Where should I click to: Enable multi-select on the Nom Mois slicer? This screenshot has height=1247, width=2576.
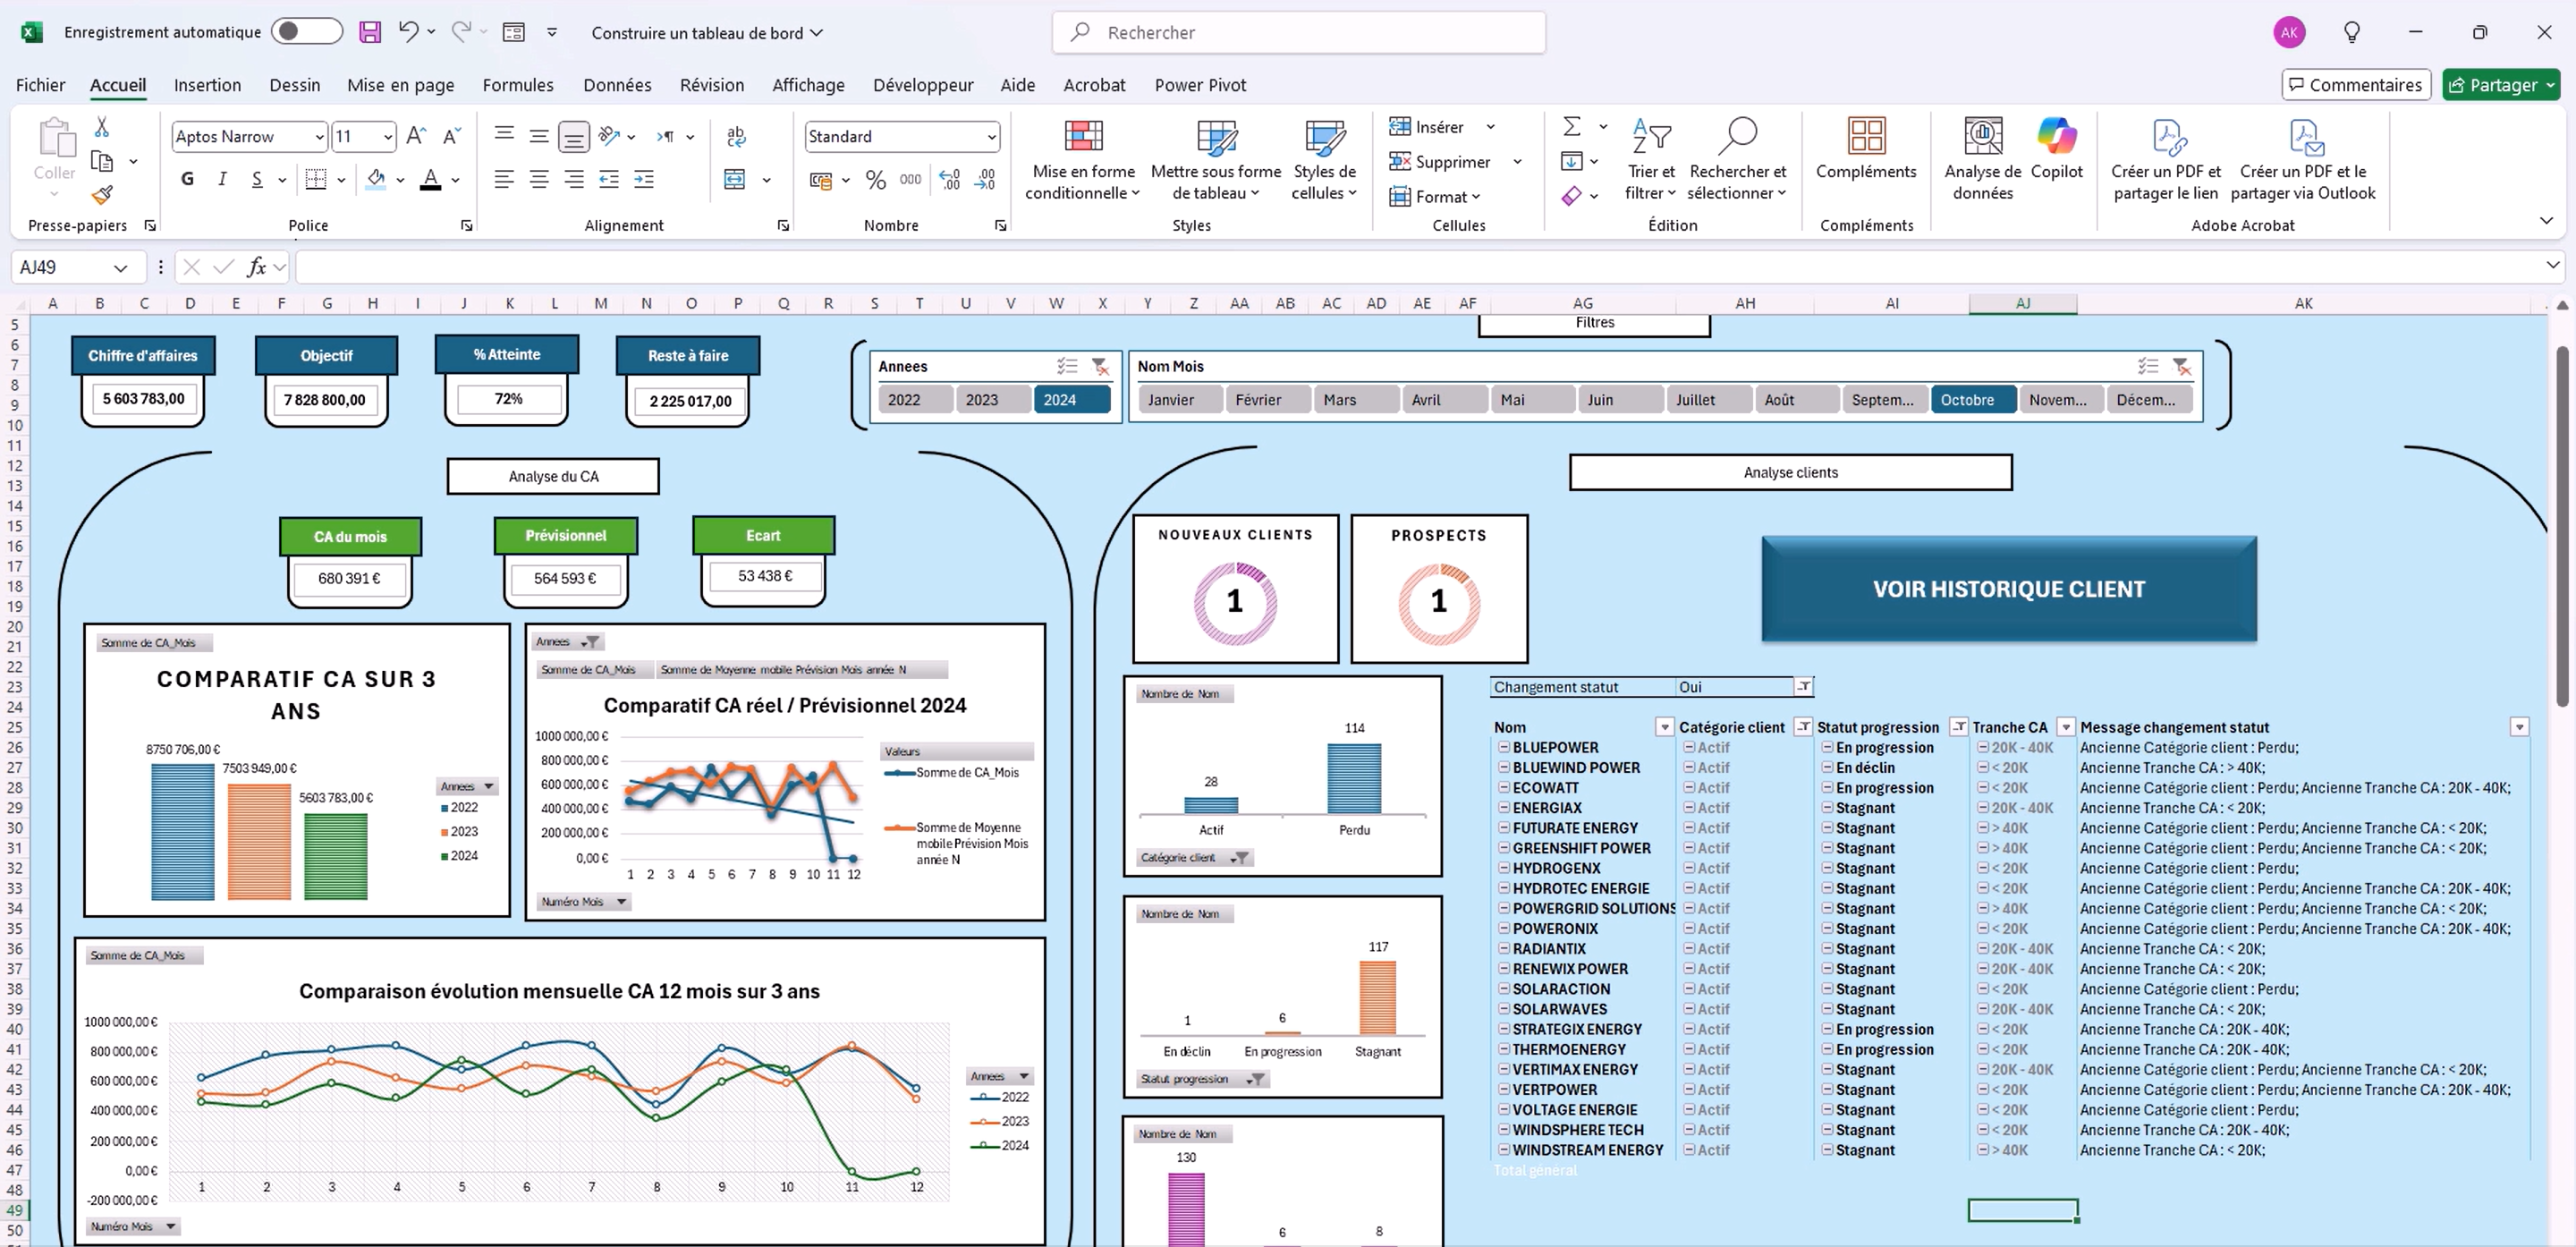point(2148,367)
